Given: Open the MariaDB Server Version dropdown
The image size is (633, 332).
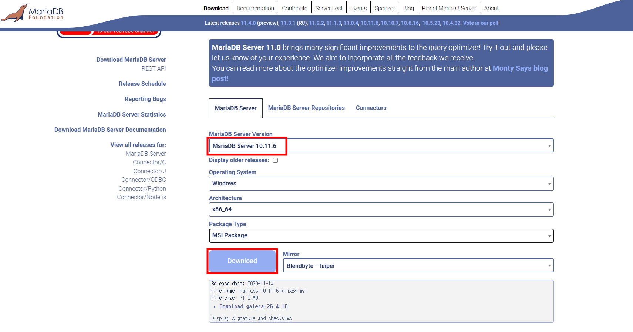Looking at the screenshot, I should [x=381, y=146].
